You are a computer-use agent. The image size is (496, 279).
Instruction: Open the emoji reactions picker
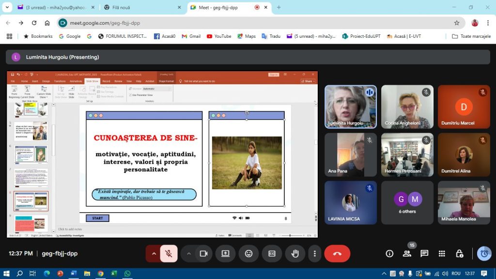pyautogui.click(x=248, y=253)
